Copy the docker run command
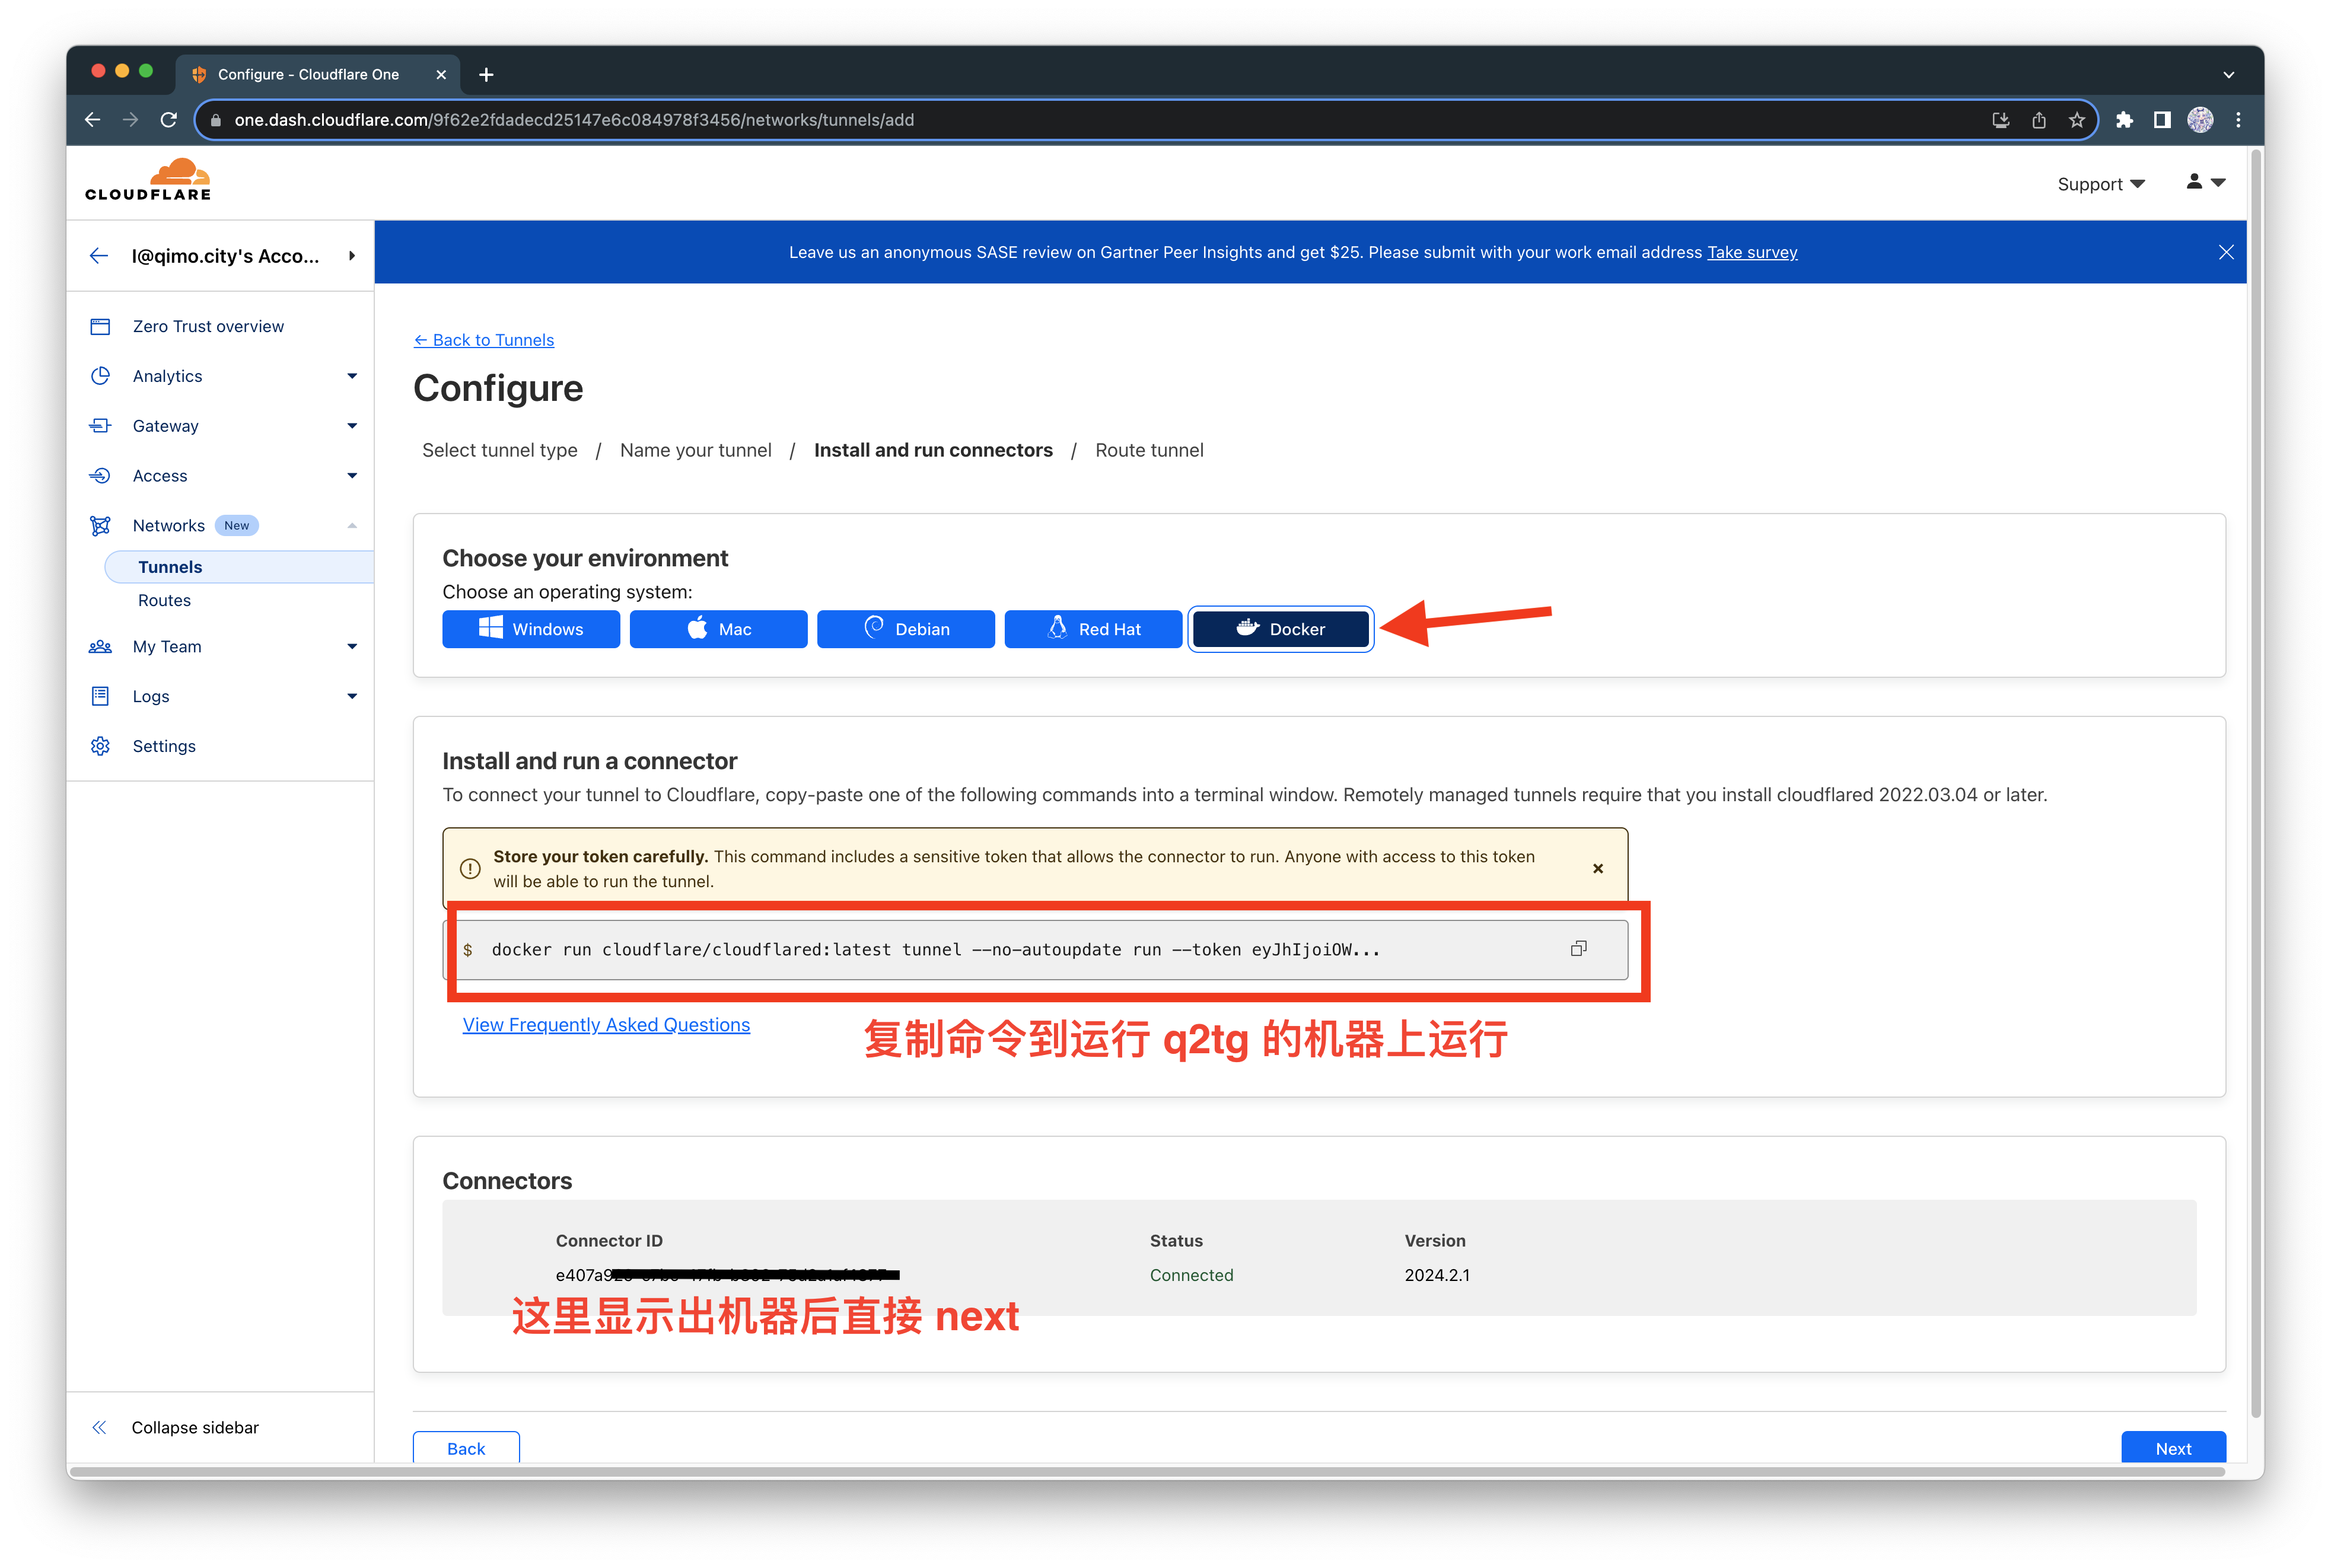This screenshot has height=1568, width=2331. (x=1578, y=948)
